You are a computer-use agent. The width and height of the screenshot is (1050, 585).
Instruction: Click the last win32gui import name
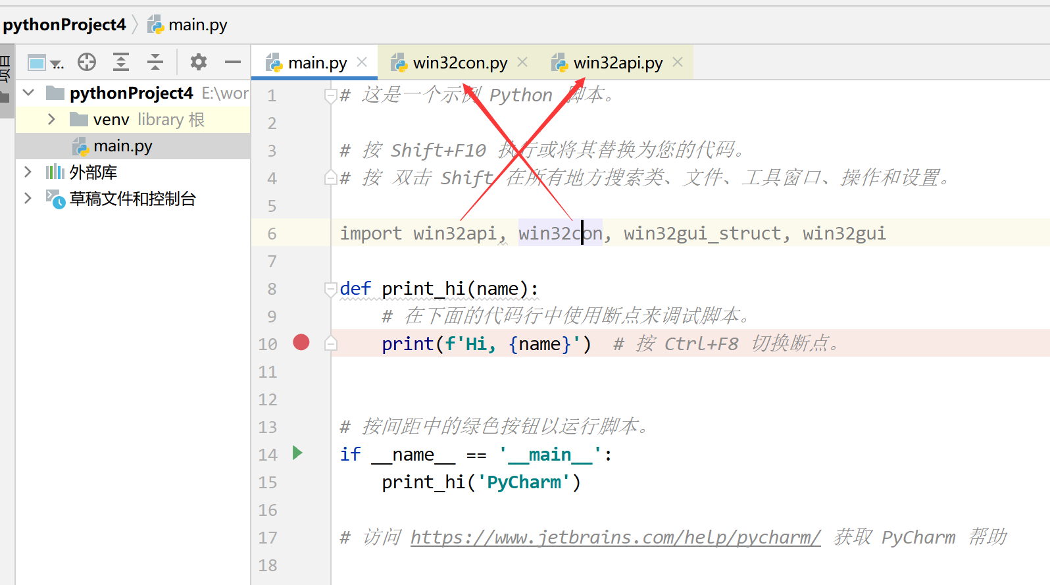tap(844, 234)
